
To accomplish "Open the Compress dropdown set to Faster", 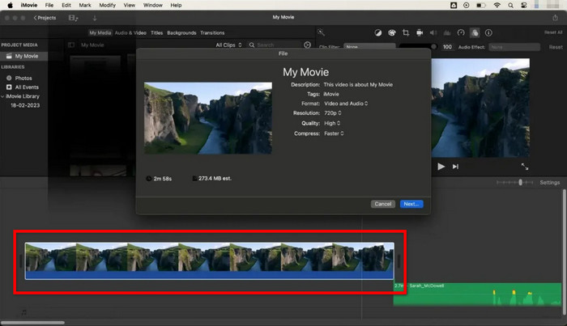I will (x=335, y=133).
